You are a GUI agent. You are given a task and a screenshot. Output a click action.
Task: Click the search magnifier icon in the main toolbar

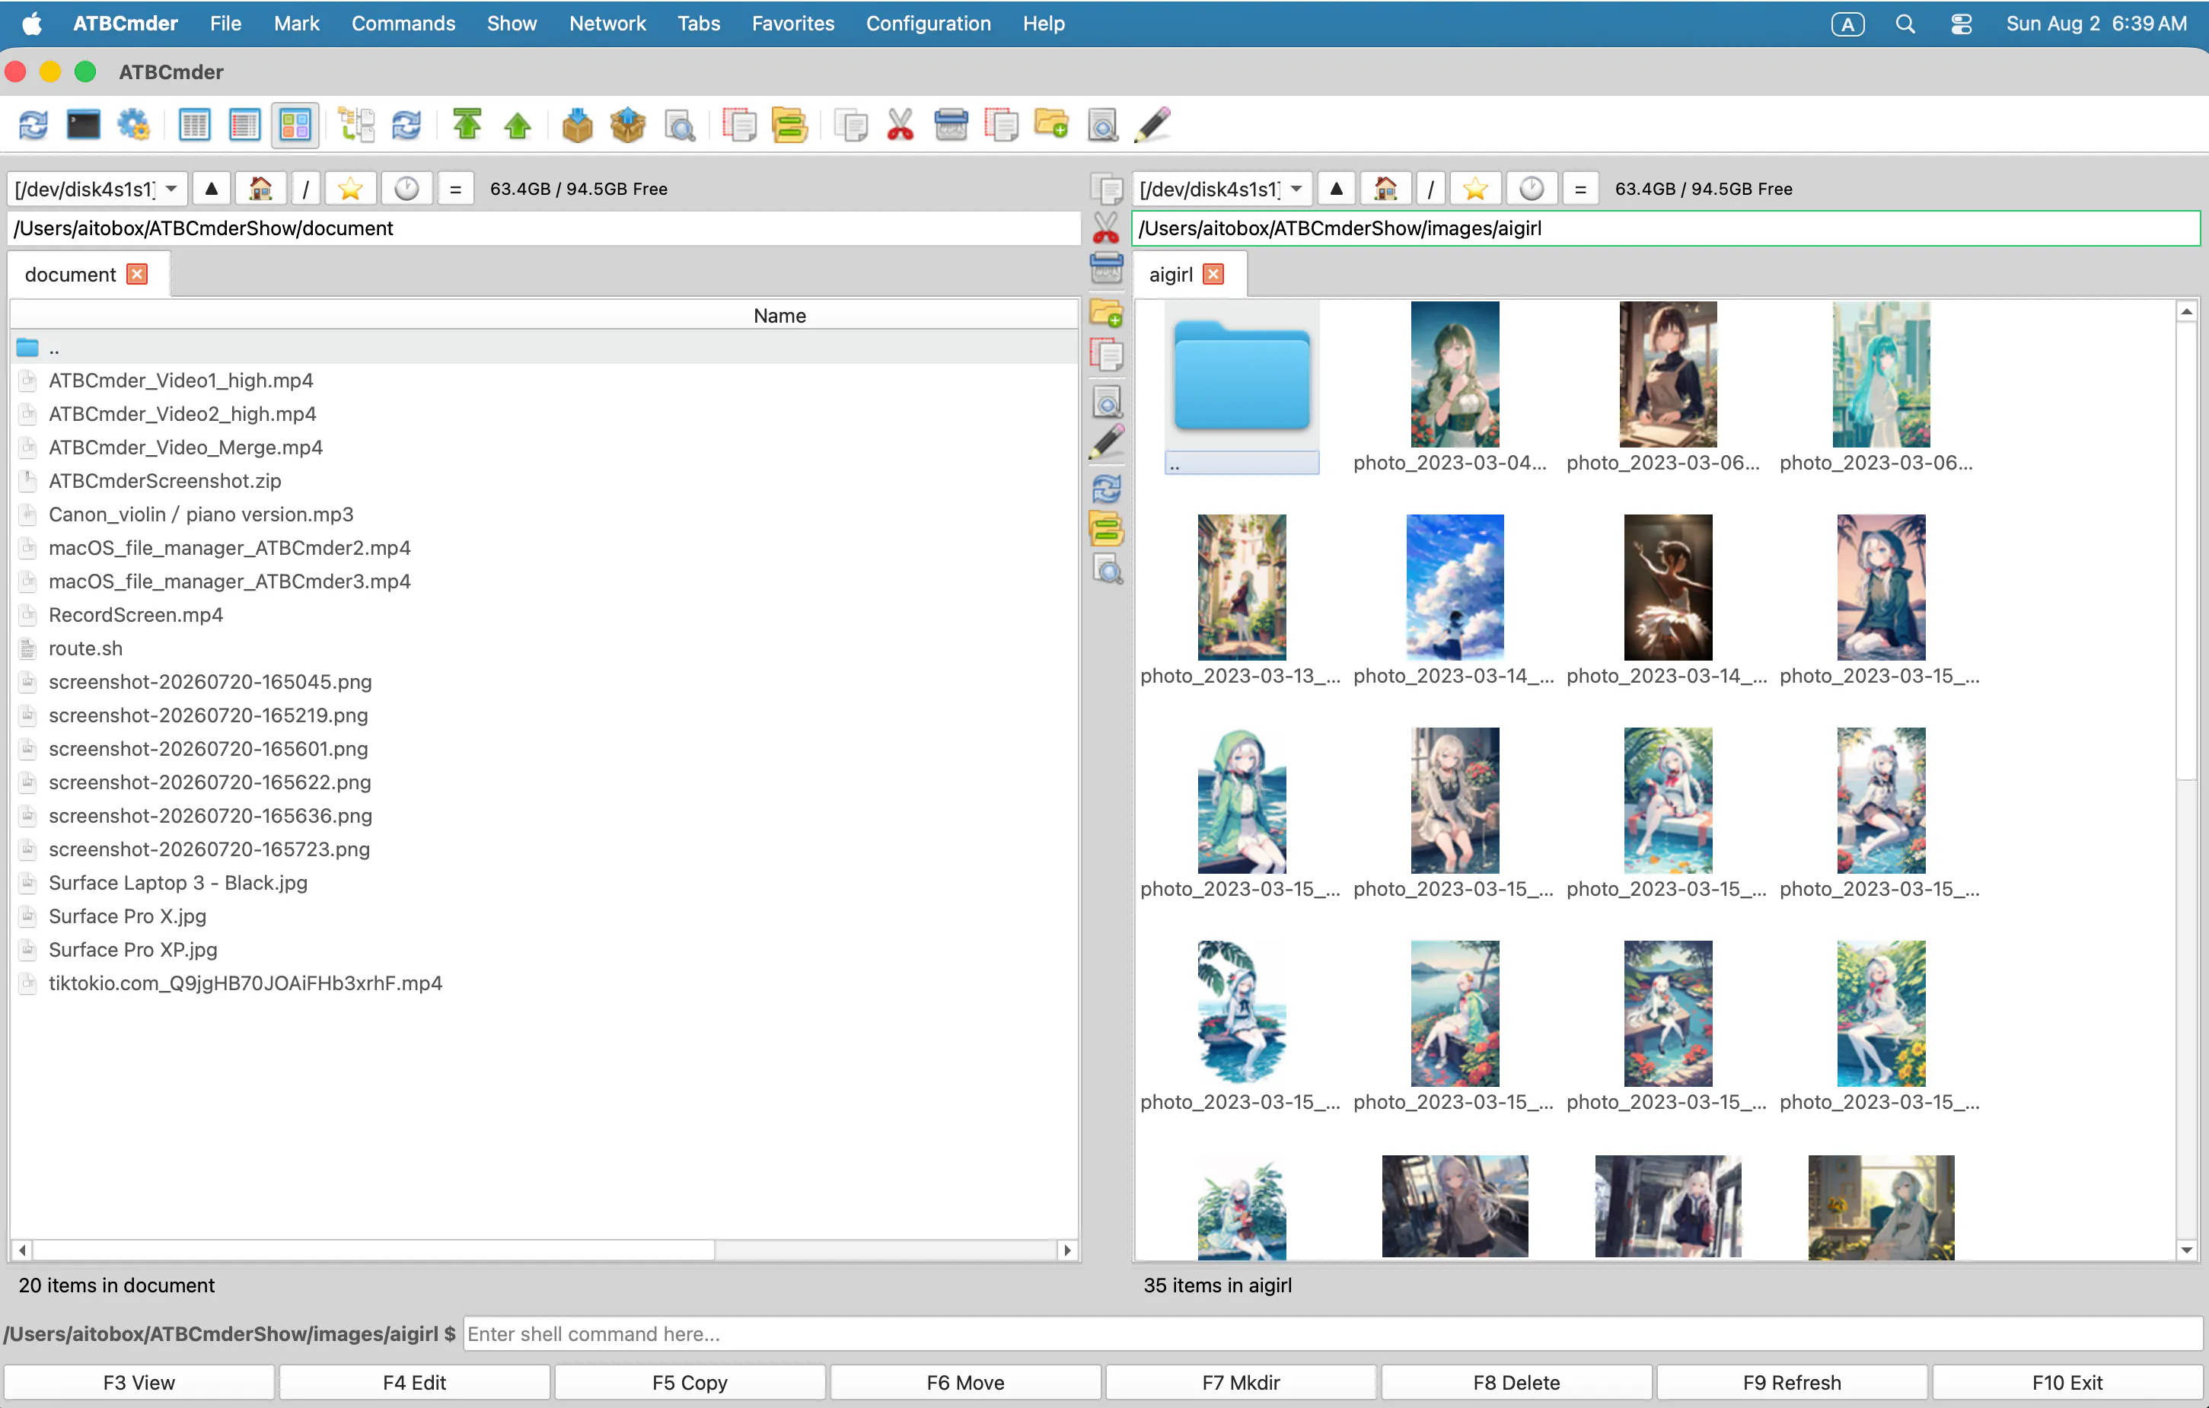pos(680,125)
